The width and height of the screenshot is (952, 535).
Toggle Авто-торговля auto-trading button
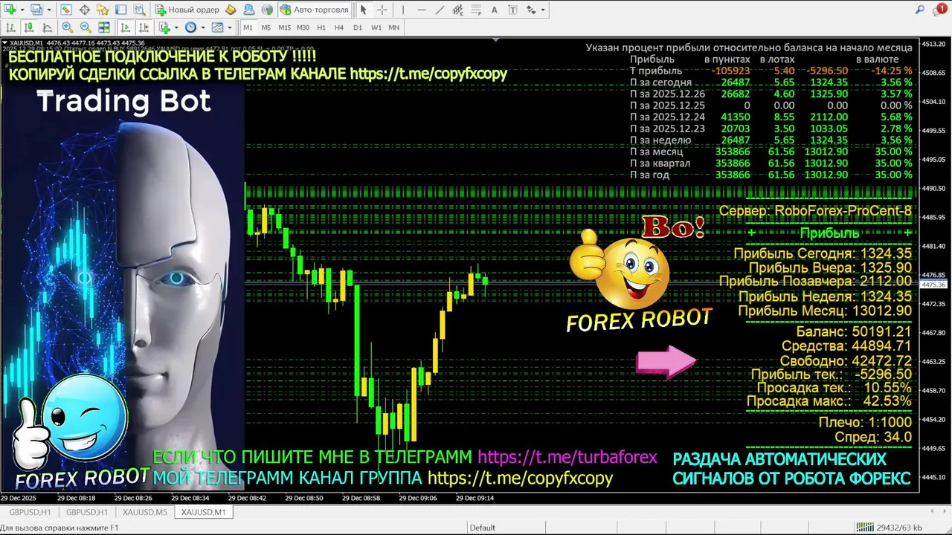tap(314, 10)
